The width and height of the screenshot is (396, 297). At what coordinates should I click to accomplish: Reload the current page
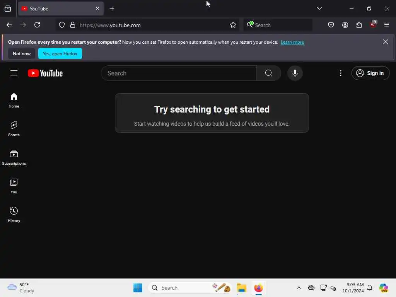point(37,25)
